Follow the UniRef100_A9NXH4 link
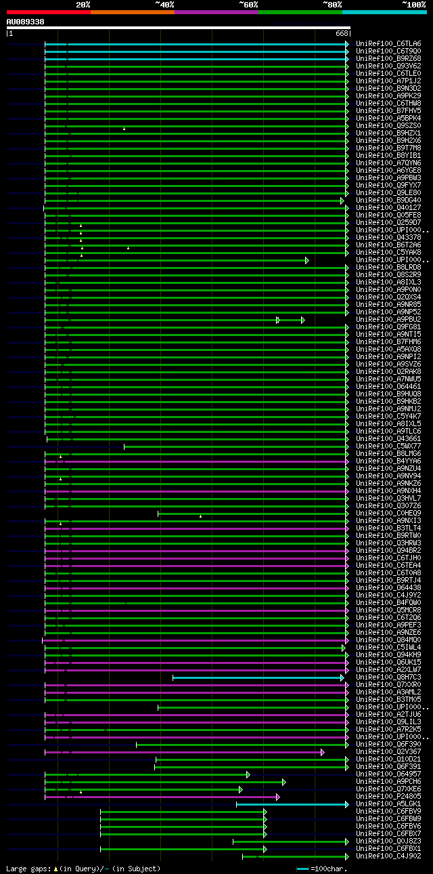The image size is (433, 874). 388,491
